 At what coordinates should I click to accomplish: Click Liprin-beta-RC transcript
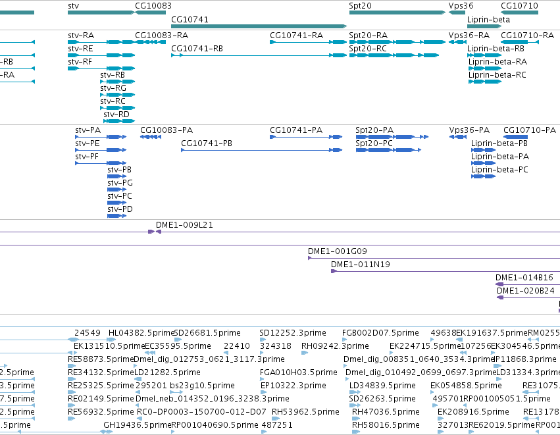[x=485, y=82]
